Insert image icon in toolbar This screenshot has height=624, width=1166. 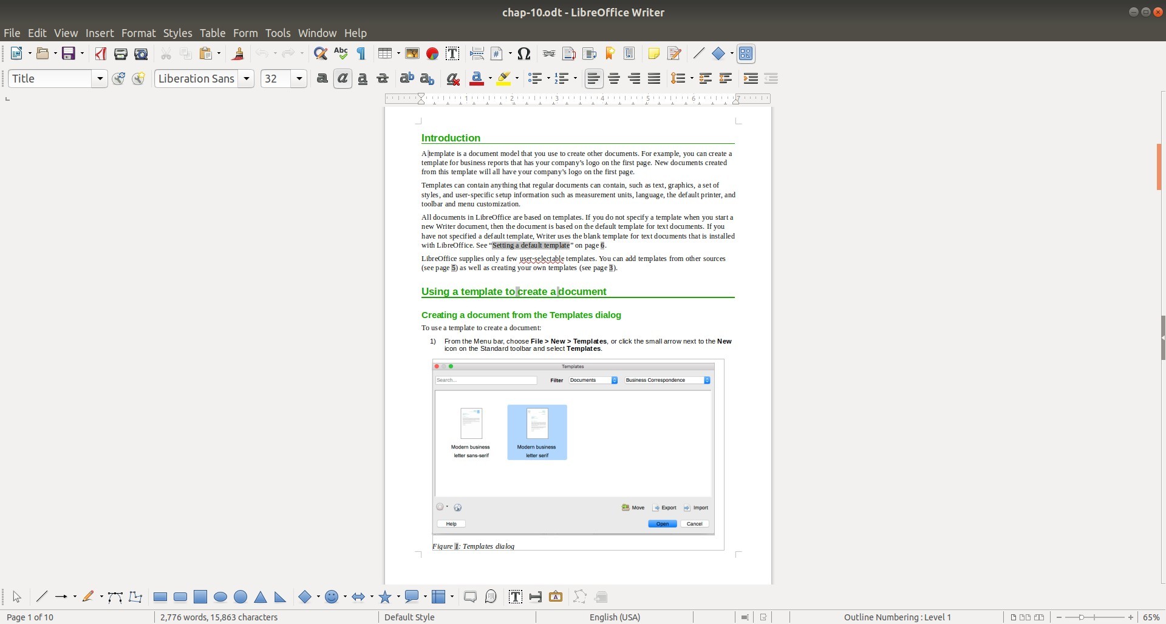click(x=412, y=53)
